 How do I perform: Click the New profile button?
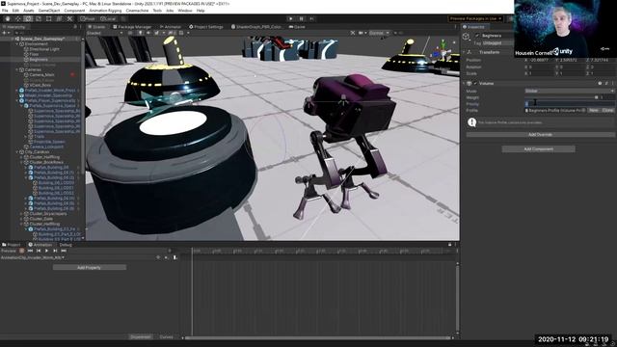[x=594, y=111]
